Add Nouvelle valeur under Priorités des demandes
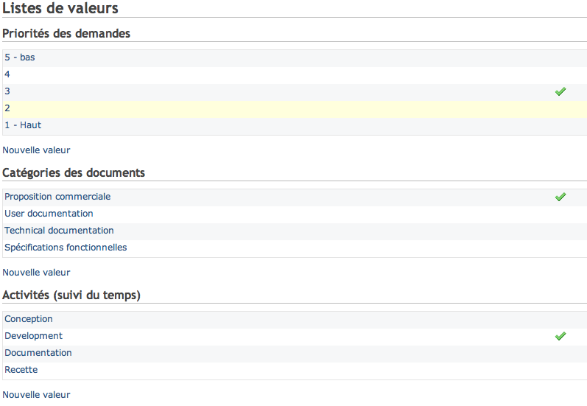The height and width of the screenshot is (406, 587). pos(36,150)
